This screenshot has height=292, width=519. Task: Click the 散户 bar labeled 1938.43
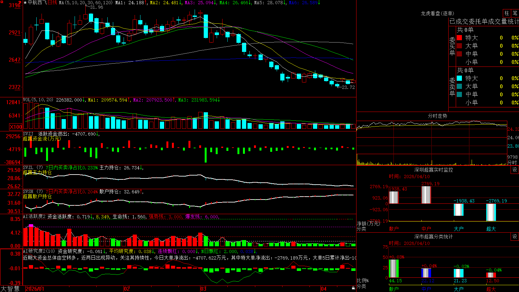point(393,198)
